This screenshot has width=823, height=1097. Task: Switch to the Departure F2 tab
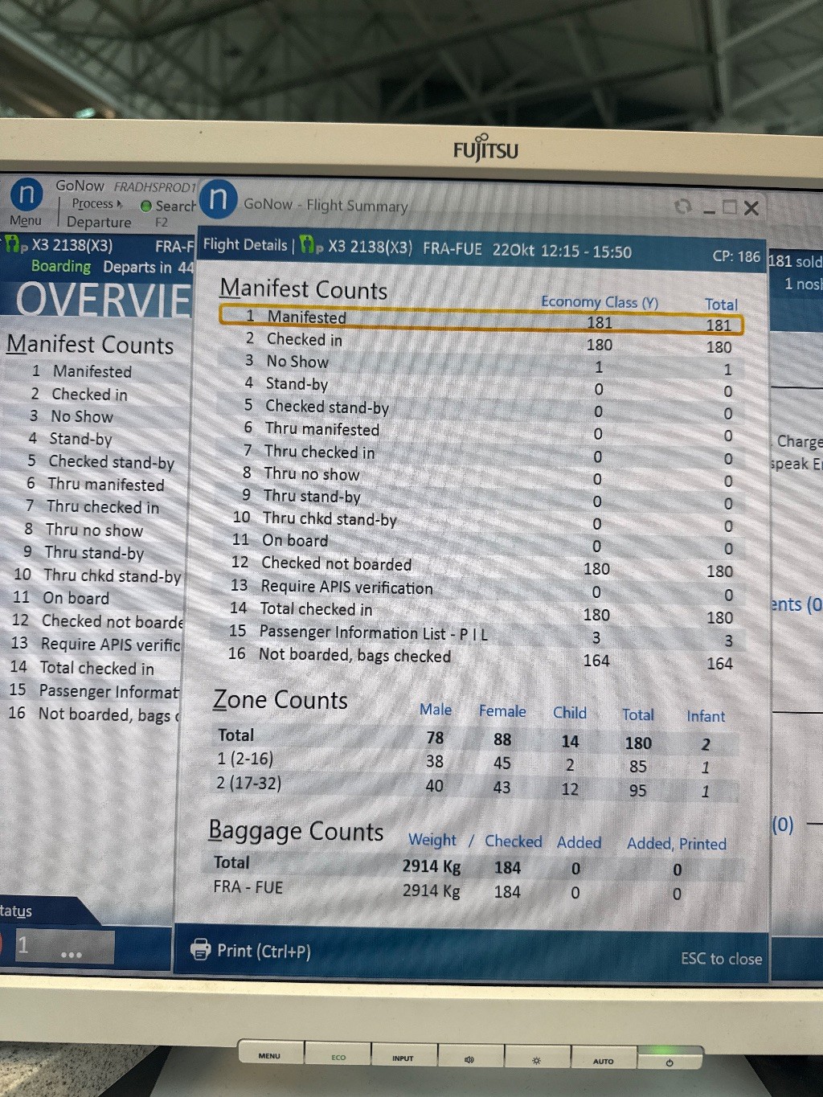click(99, 223)
